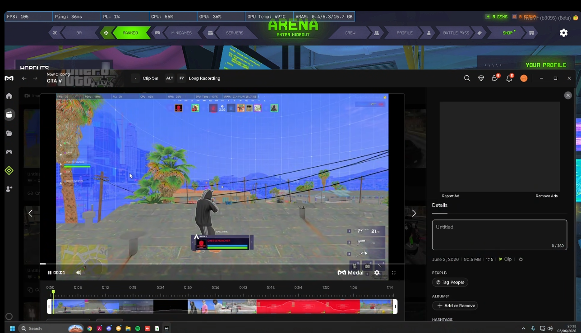The height and width of the screenshot is (333, 581).
Task: Open the notifications bell icon
Action: (509, 78)
